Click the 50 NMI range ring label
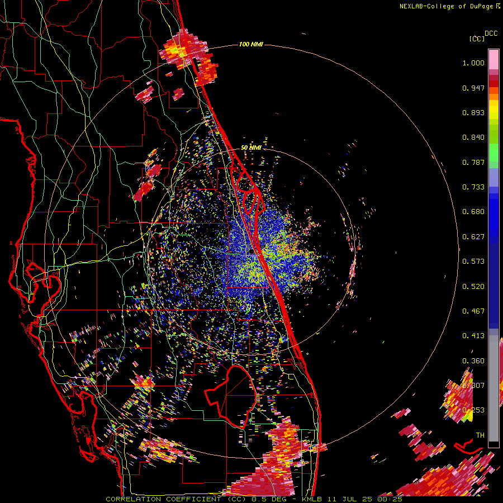503x503 pixels. pos(251,148)
